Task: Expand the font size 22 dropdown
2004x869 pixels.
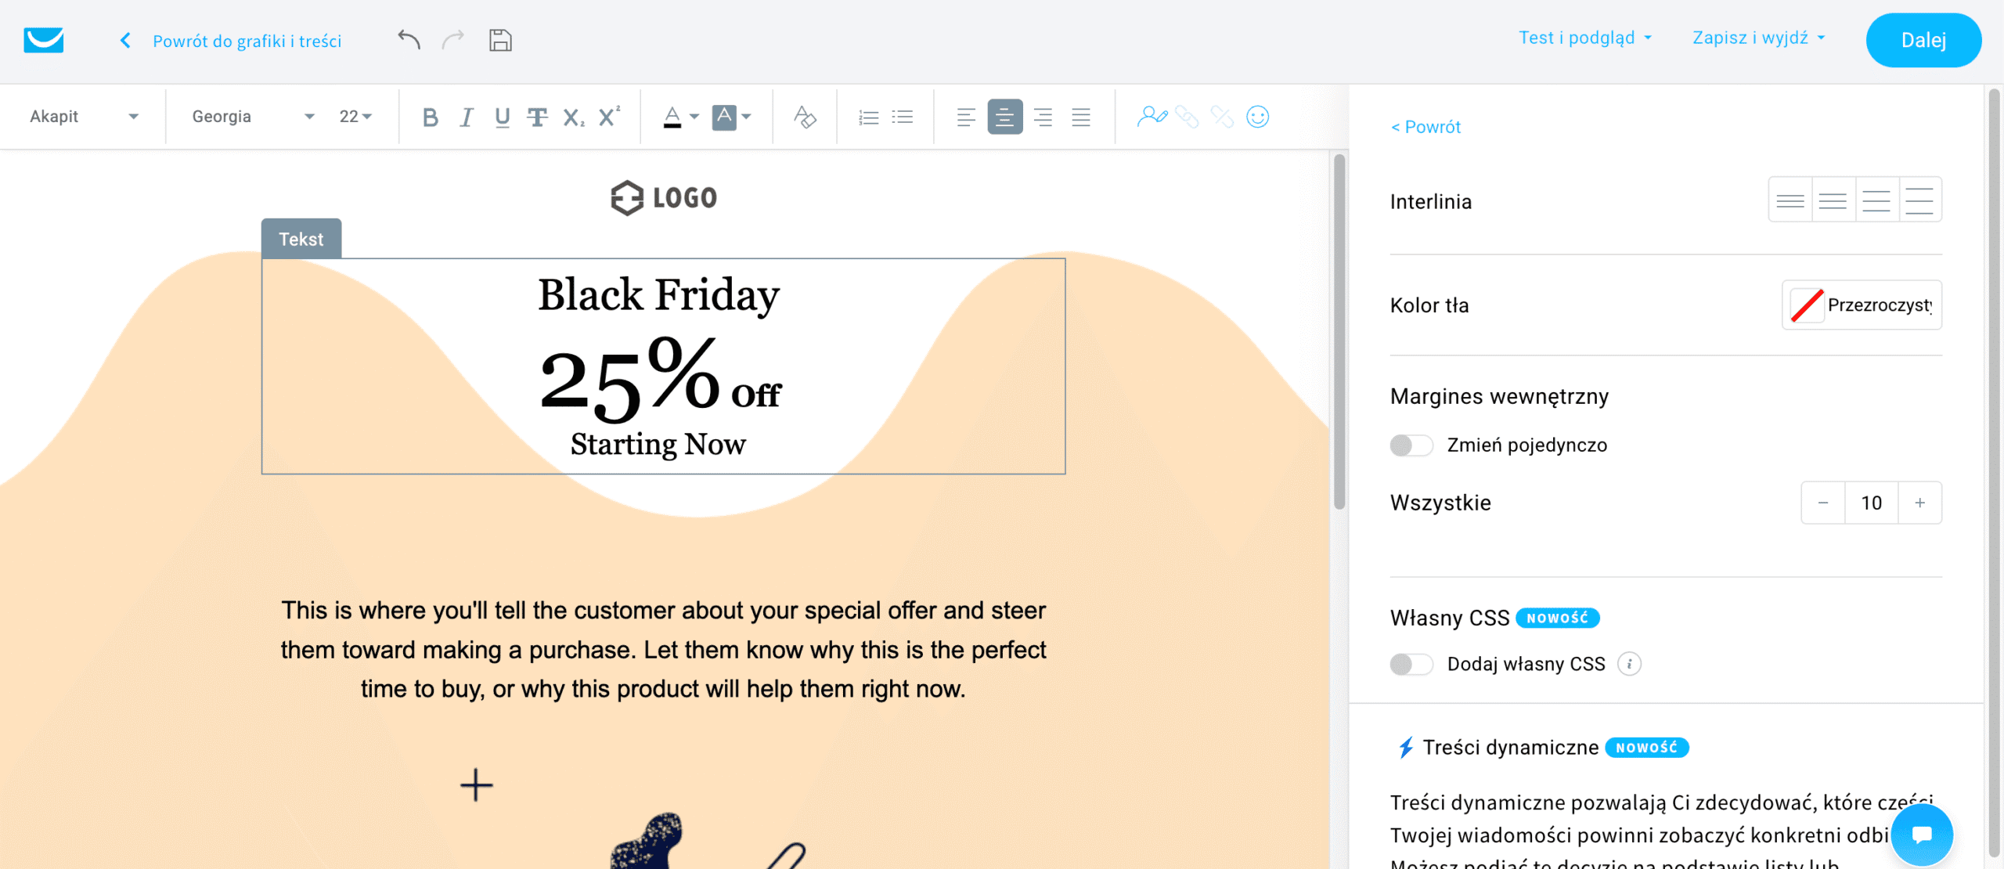Action: [355, 117]
